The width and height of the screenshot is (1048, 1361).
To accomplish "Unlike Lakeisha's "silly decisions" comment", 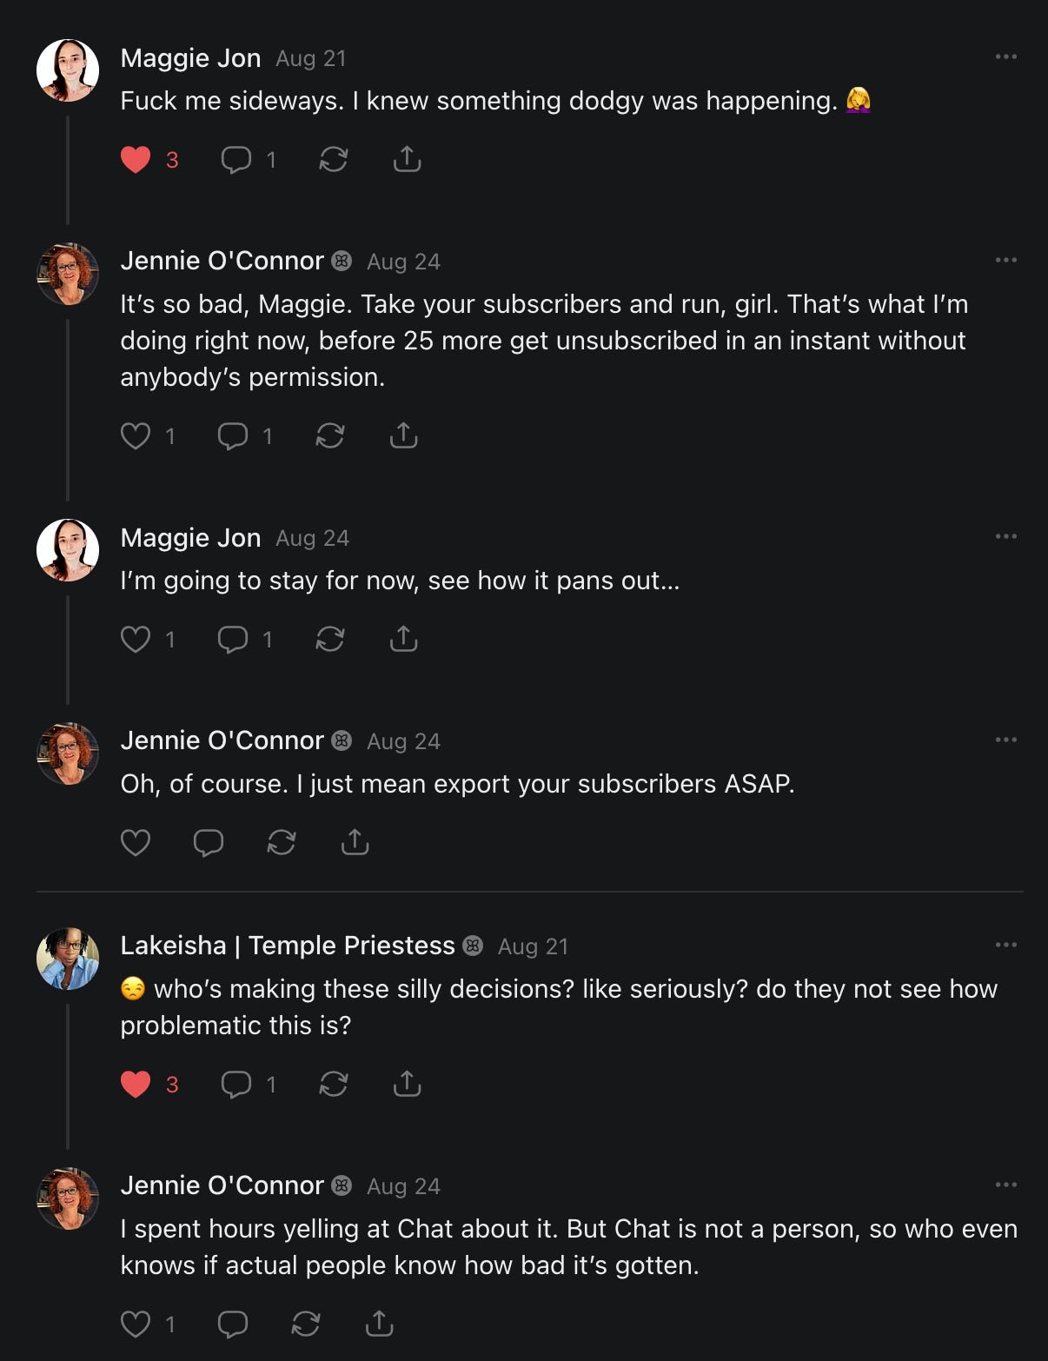I will click(136, 1084).
